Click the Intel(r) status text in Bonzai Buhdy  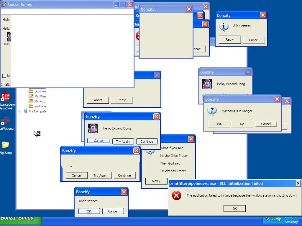pos(6,84)
